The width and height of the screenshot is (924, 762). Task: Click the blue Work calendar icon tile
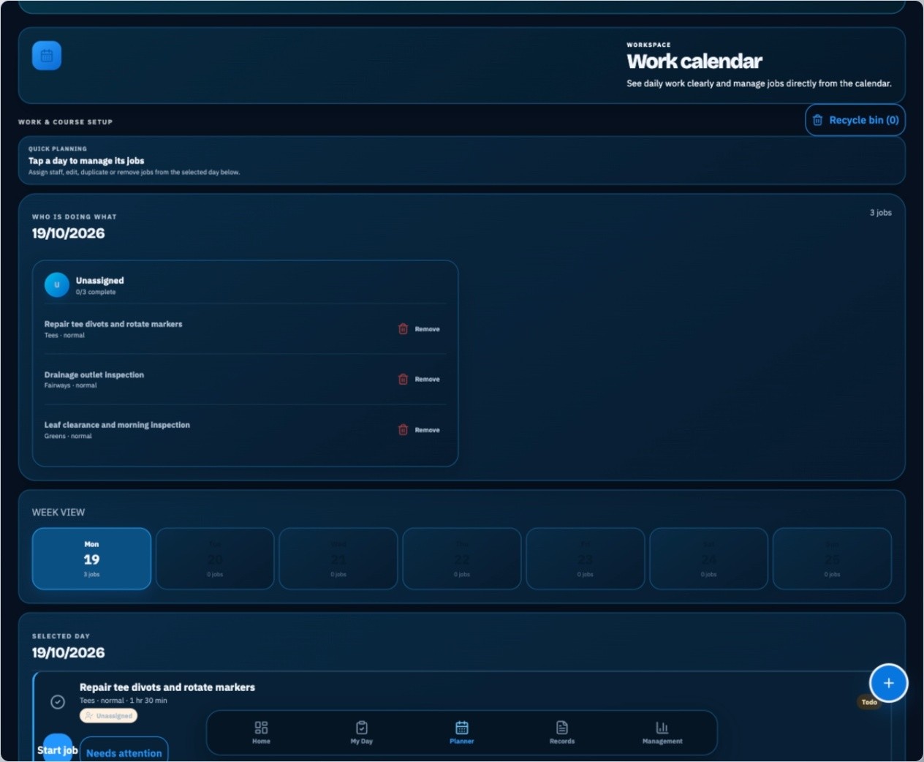click(47, 56)
